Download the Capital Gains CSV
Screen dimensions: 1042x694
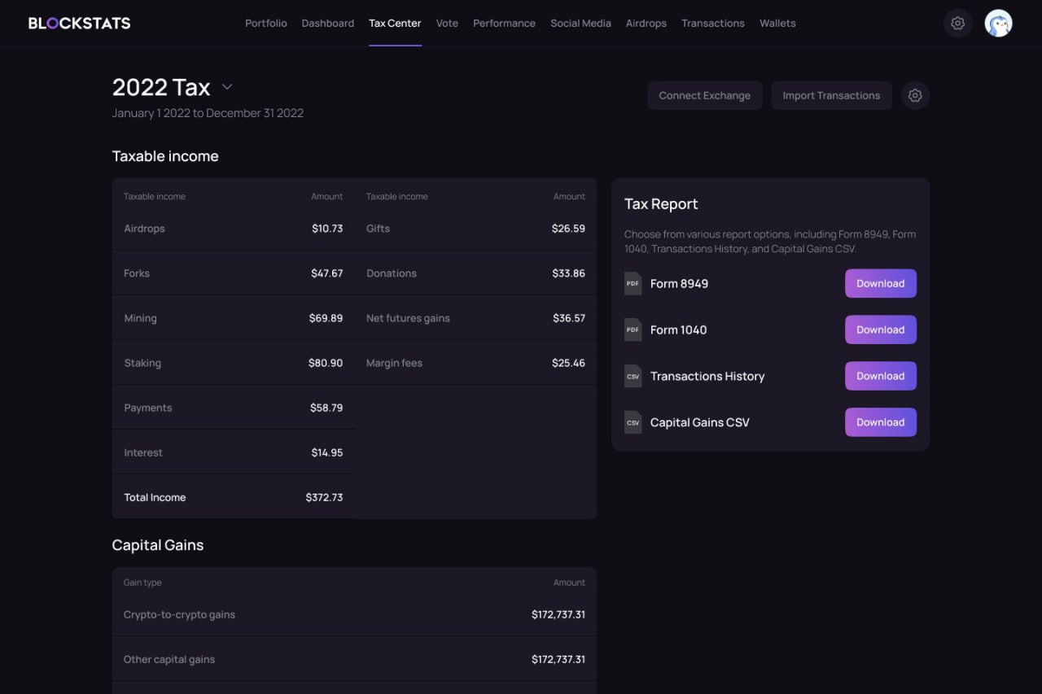pos(881,422)
